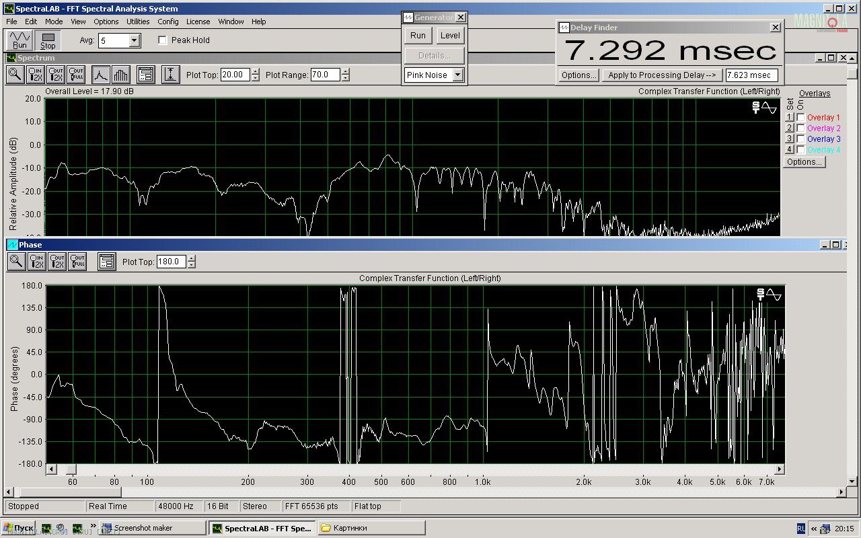The height and width of the screenshot is (538, 861).
Task: Decrease Phase Plot Top with down arrow
Action: (x=191, y=265)
